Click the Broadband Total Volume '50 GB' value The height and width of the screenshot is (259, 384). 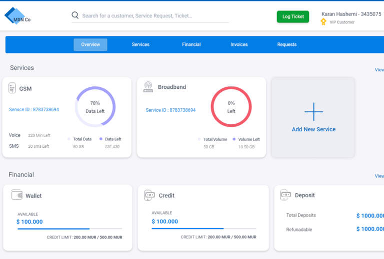[209, 147]
